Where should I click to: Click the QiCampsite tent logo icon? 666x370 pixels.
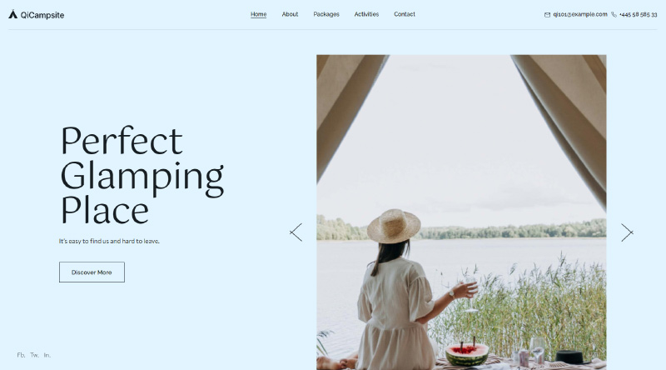click(x=12, y=14)
